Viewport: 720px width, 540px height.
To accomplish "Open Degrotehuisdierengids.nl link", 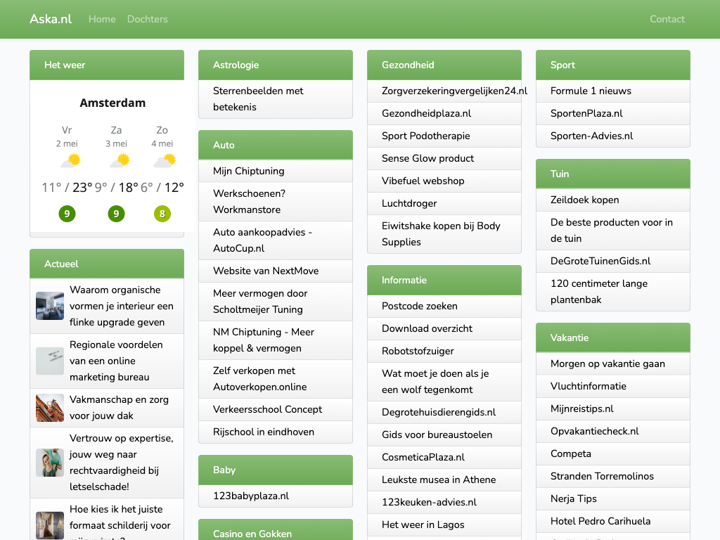I will (x=439, y=412).
